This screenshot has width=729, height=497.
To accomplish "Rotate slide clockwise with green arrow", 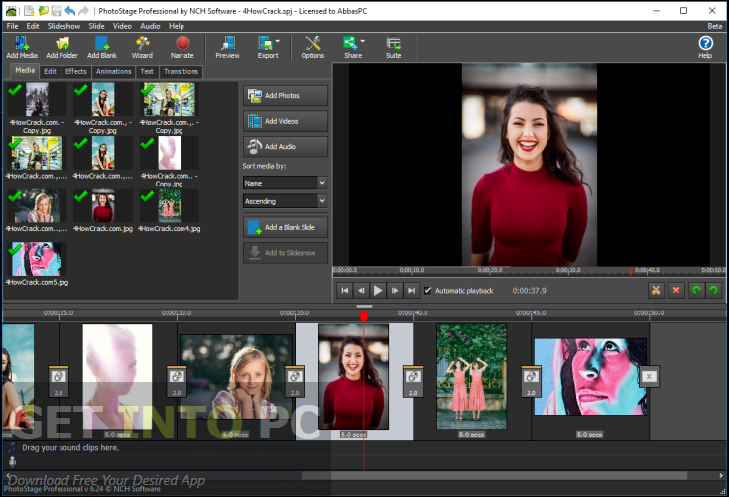I will (x=714, y=290).
